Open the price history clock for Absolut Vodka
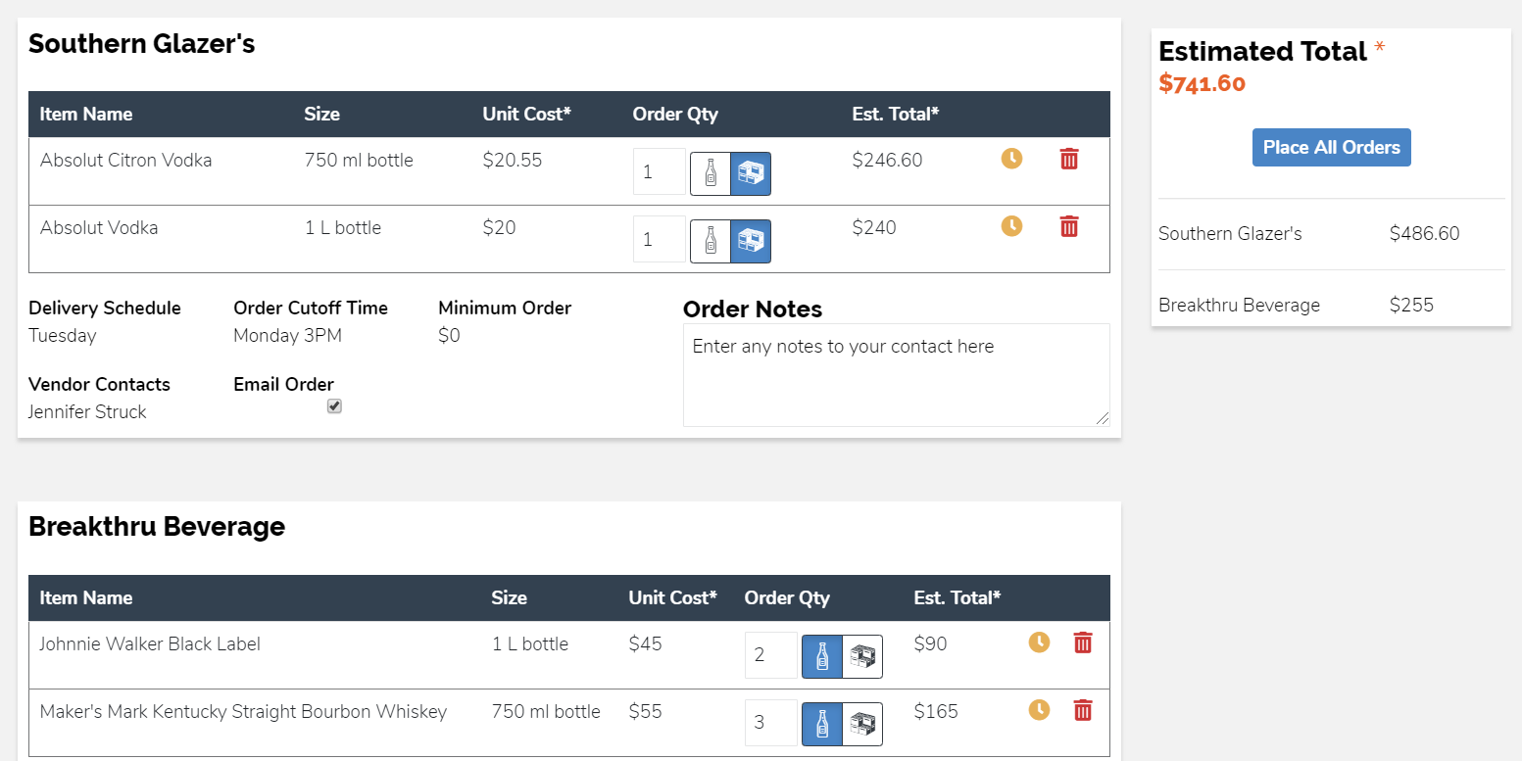The width and height of the screenshot is (1522, 761). coord(1011,225)
